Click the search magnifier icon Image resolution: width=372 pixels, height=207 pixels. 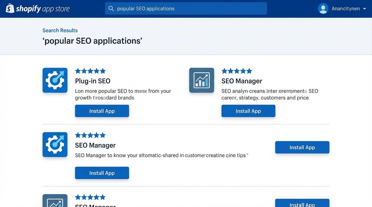[111, 8]
